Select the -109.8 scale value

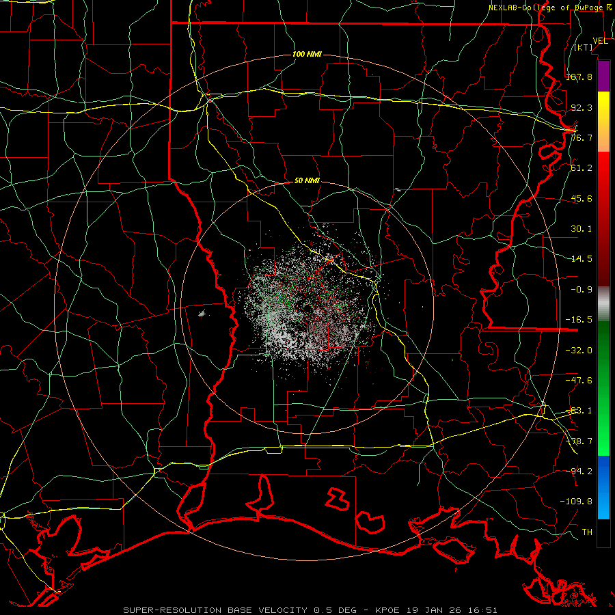point(576,502)
